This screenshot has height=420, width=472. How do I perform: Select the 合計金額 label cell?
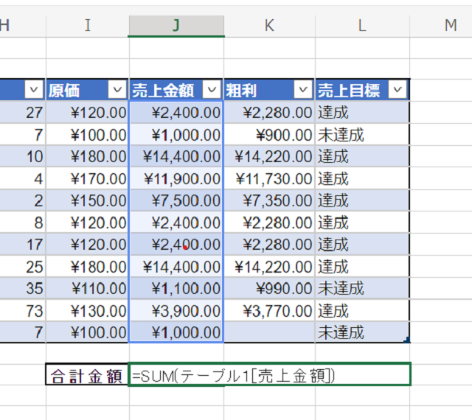pyautogui.click(x=87, y=374)
